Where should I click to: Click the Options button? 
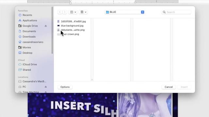pyautogui.click(x=65, y=87)
